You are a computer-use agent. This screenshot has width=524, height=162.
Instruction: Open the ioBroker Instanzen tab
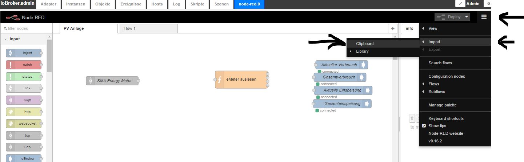76,4
